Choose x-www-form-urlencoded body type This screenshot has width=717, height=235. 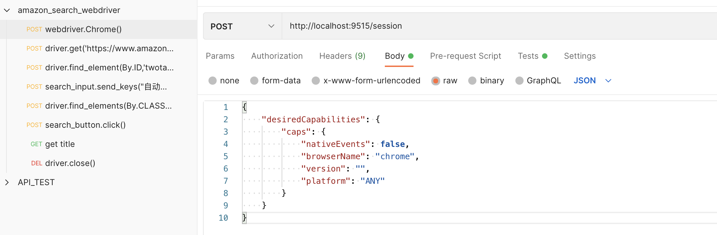tap(316, 81)
